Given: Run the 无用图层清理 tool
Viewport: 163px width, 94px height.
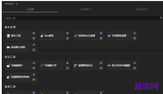Looking at the screenshot, I should click(119, 36).
